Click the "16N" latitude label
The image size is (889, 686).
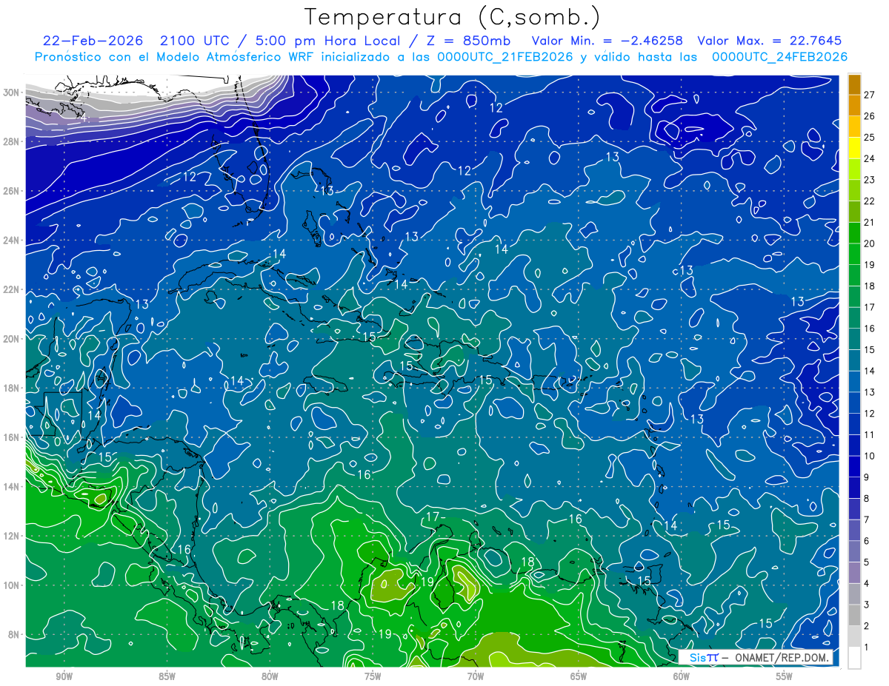point(11,437)
